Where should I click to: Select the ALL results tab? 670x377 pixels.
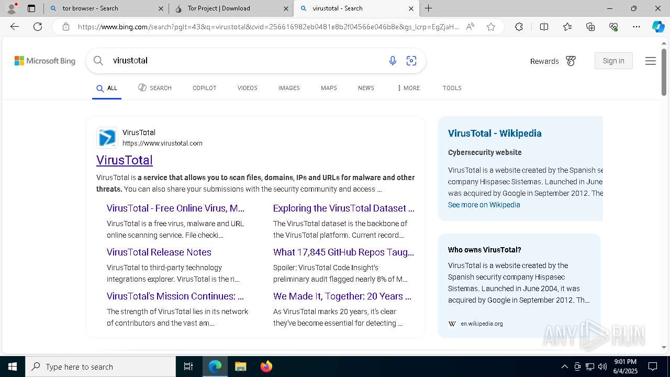point(107,88)
